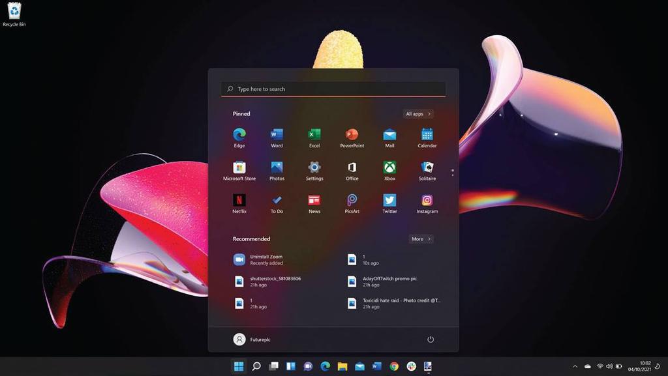Expand the hidden system tray icons chevron
Viewport: 668px width, 376px height.
(x=575, y=366)
